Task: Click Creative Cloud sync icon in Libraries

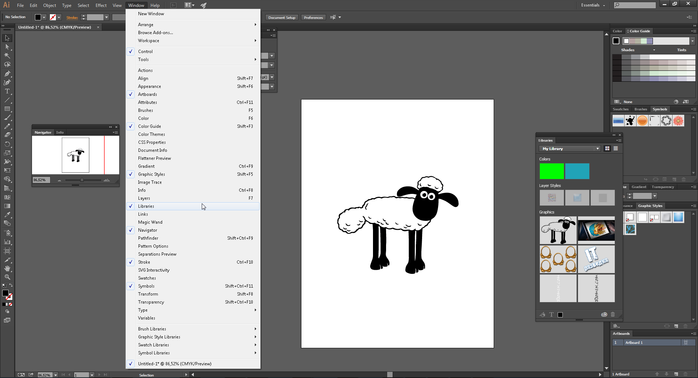Action: tap(604, 314)
